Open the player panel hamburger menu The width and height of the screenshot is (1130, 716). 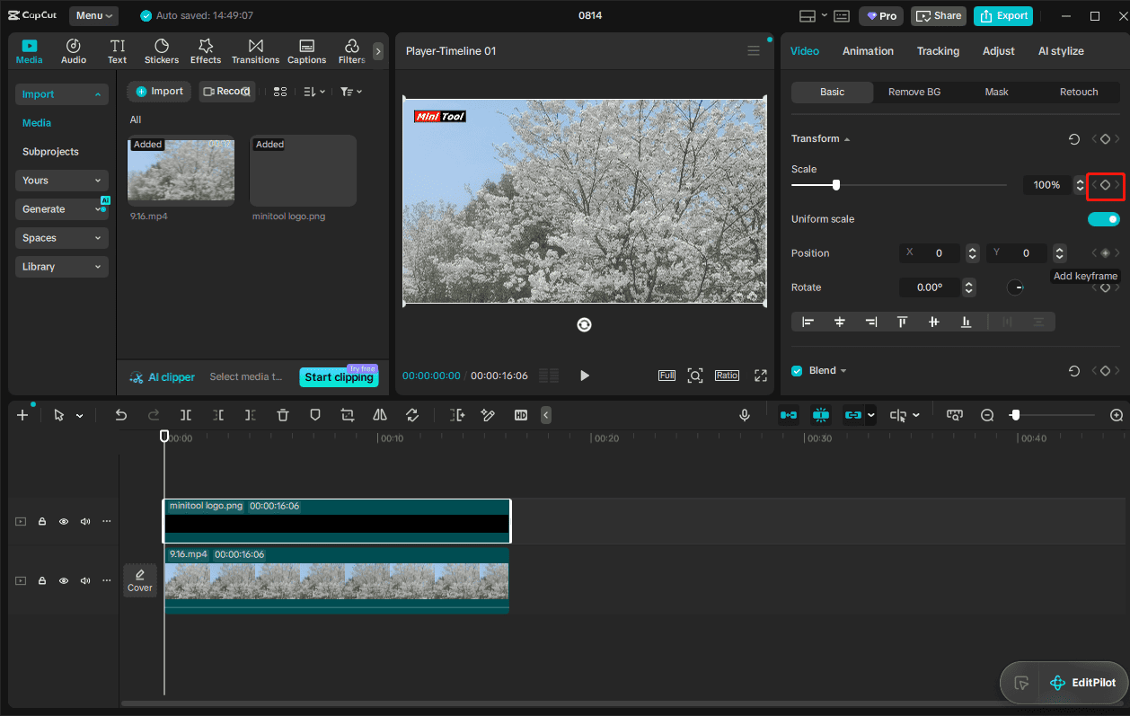tap(754, 51)
